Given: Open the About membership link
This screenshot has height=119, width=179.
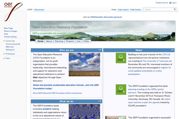Looking at the screenshot, I should pos(74,93).
